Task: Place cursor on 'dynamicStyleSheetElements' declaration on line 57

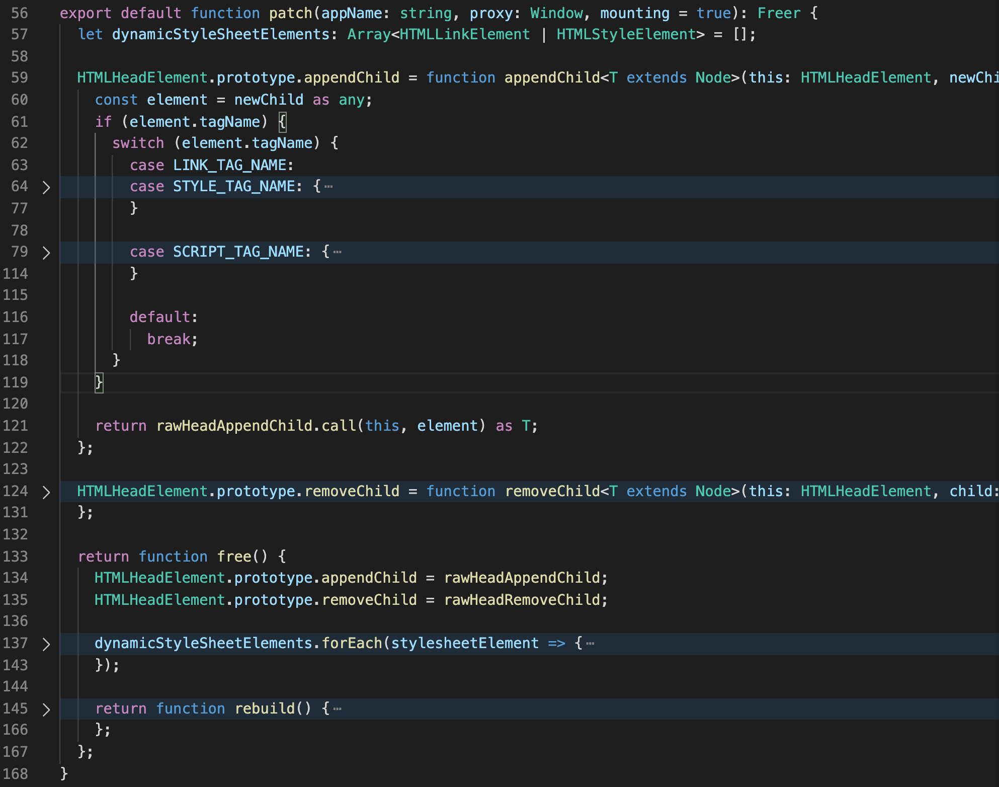Action: (x=221, y=34)
